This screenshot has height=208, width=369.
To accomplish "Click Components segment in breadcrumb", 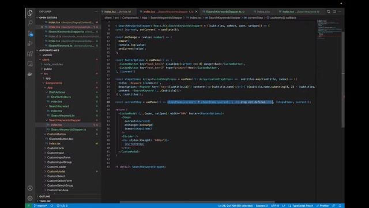I will [130, 18].
